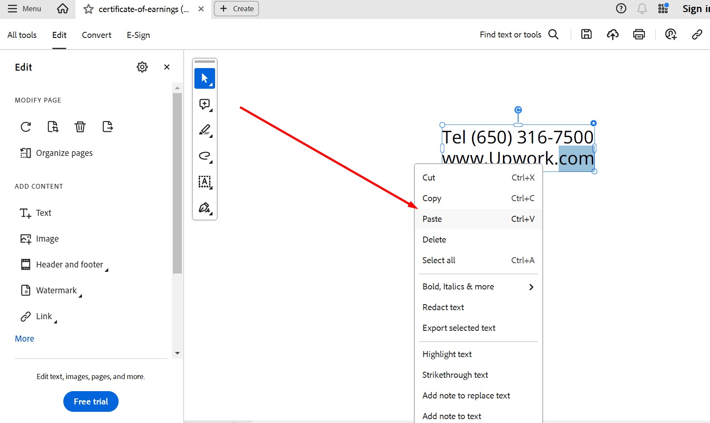Viewport: 710px width, 423px height.
Task: Star the certificate-of-earnings document tab
Action: (x=88, y=9)
